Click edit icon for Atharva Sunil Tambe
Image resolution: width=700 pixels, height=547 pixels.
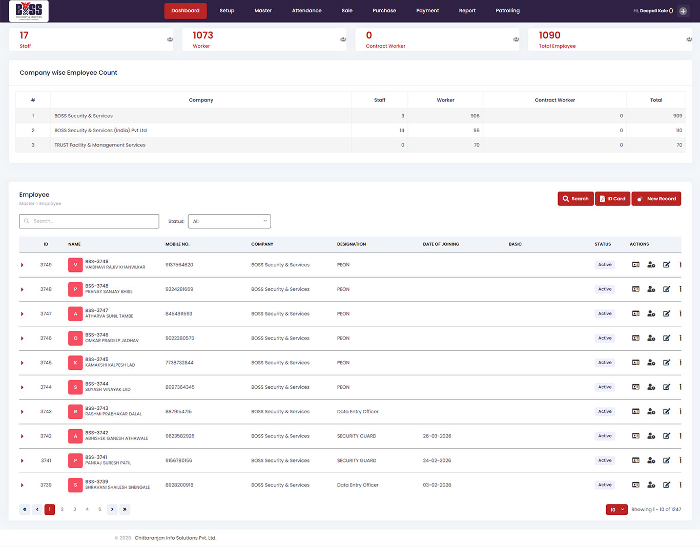point(666,314)
